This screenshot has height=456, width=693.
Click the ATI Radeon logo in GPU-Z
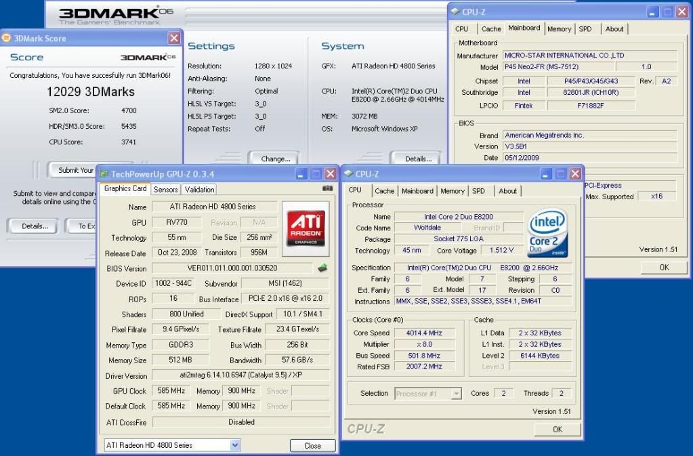(306, 228)
